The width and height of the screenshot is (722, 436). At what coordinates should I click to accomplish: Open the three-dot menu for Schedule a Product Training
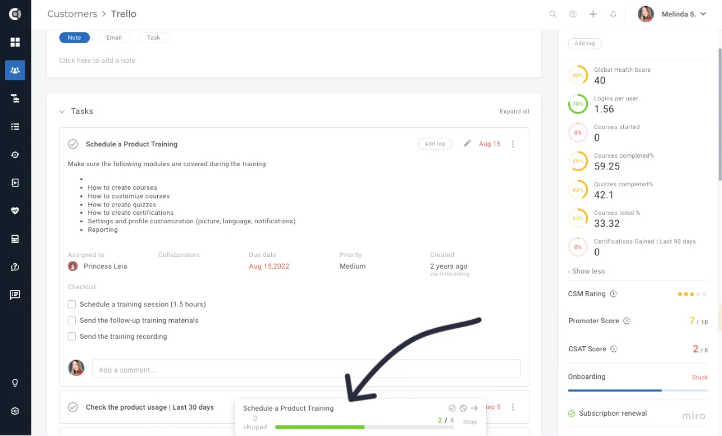click(x=513, y=144)
